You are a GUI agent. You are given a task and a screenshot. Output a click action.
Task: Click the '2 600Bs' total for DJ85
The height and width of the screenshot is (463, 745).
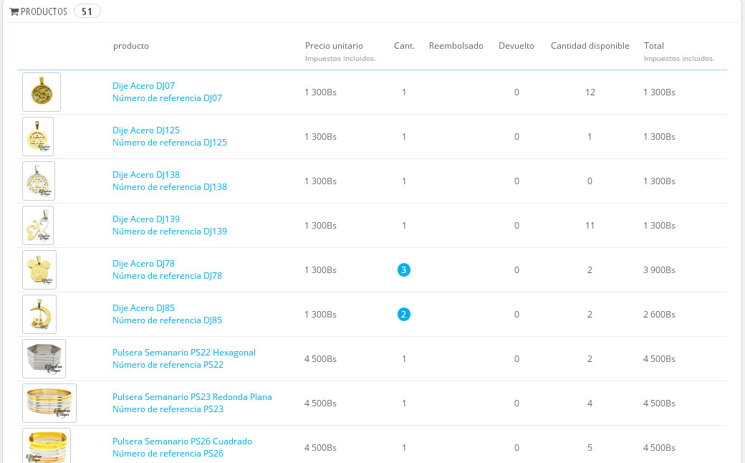click(x=660, y=314)
